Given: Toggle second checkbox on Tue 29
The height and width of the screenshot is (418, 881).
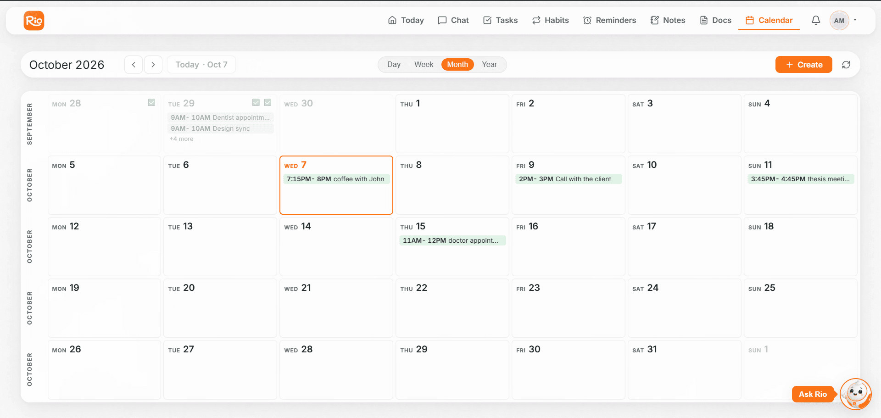Looking at the screenshot, I should (x=268, y=102).
